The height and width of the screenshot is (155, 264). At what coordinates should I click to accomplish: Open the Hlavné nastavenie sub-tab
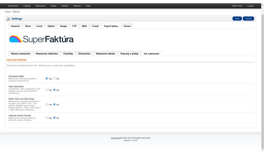click(20, 54)
